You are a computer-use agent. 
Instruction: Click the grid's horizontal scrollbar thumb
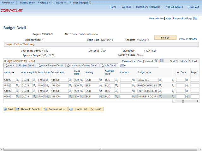pyautogui.click(x=182, y=101)
